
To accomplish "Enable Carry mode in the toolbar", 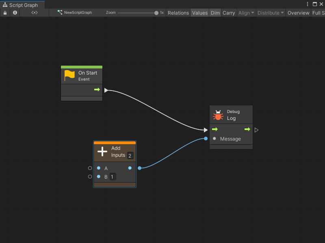I will click(x=228, y=13).
